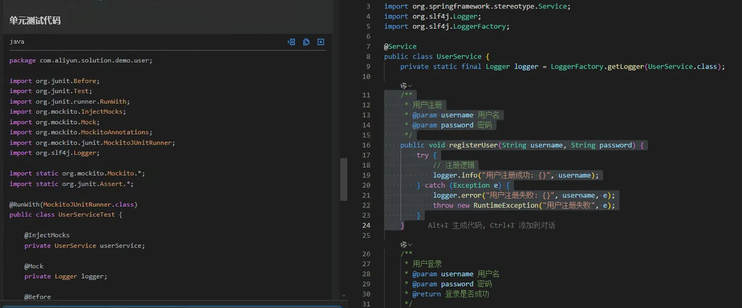Open Lingma icon above the 用户登录 comment

403,244
